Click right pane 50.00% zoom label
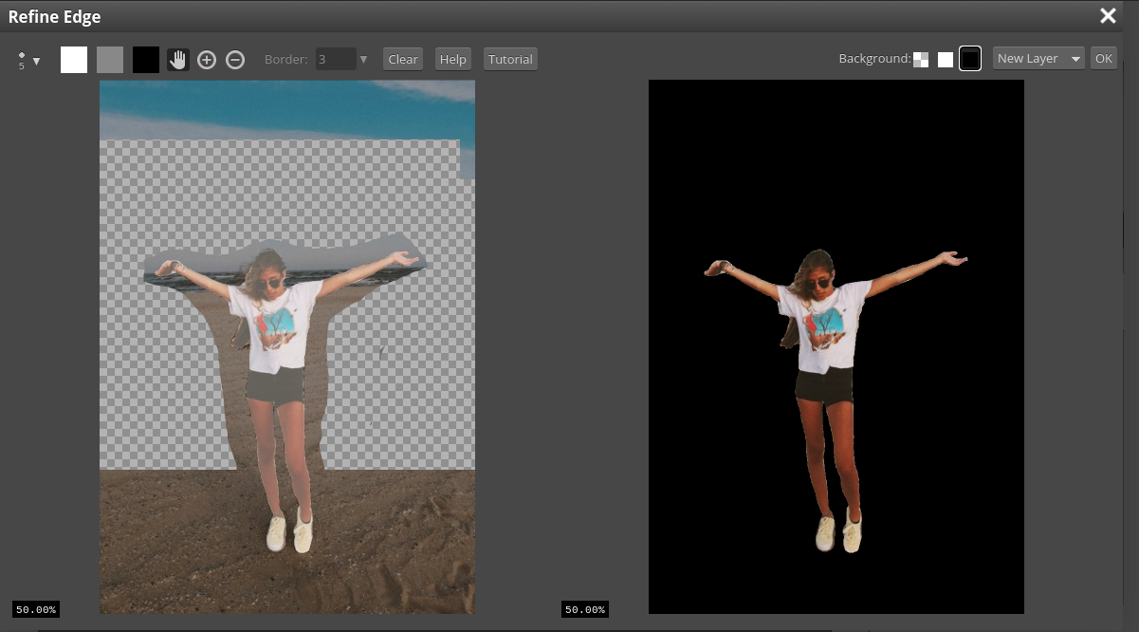The width and height of the screenshot is (1139, 632). (584, 609)
